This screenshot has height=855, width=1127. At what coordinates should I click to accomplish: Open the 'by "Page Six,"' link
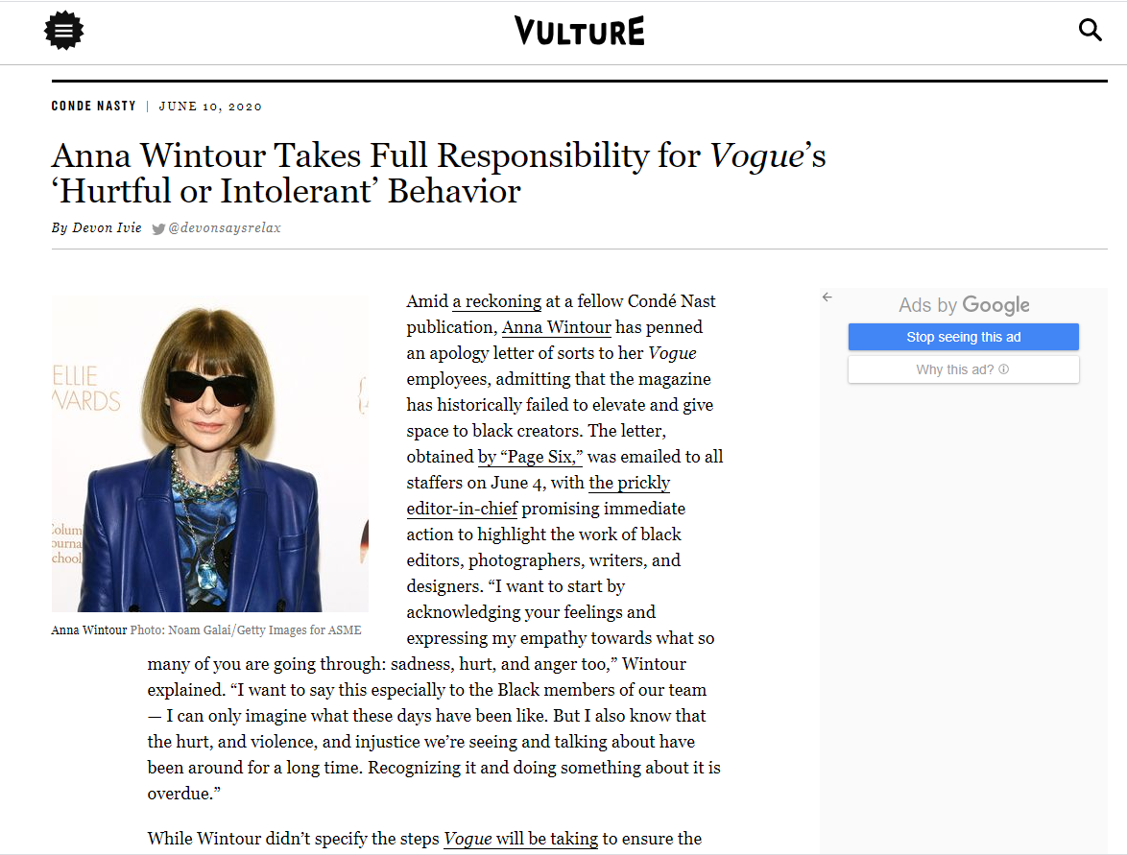click(x=530, y=457)
